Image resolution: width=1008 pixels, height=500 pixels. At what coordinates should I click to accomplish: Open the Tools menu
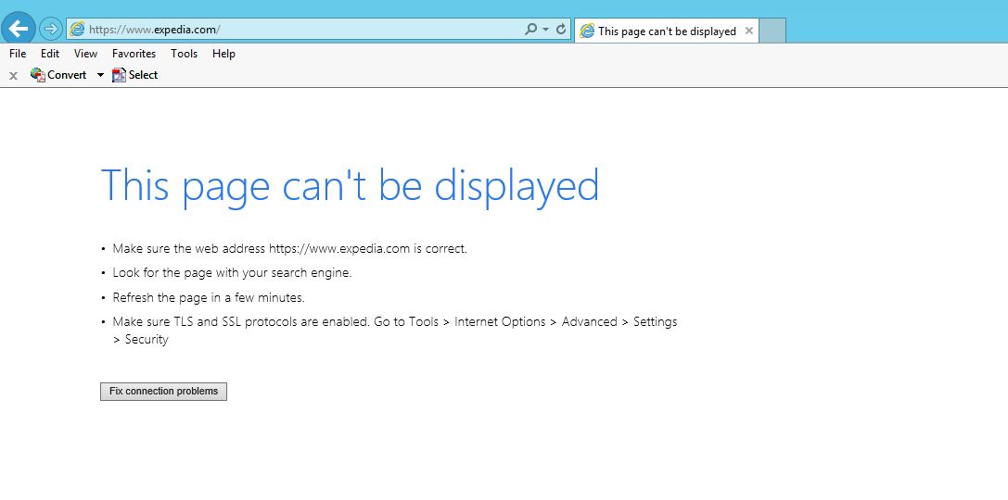point(184,54)
